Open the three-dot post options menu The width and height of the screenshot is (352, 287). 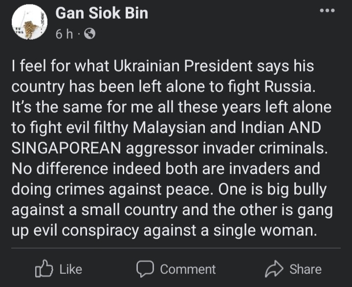[x=327, y=11]
